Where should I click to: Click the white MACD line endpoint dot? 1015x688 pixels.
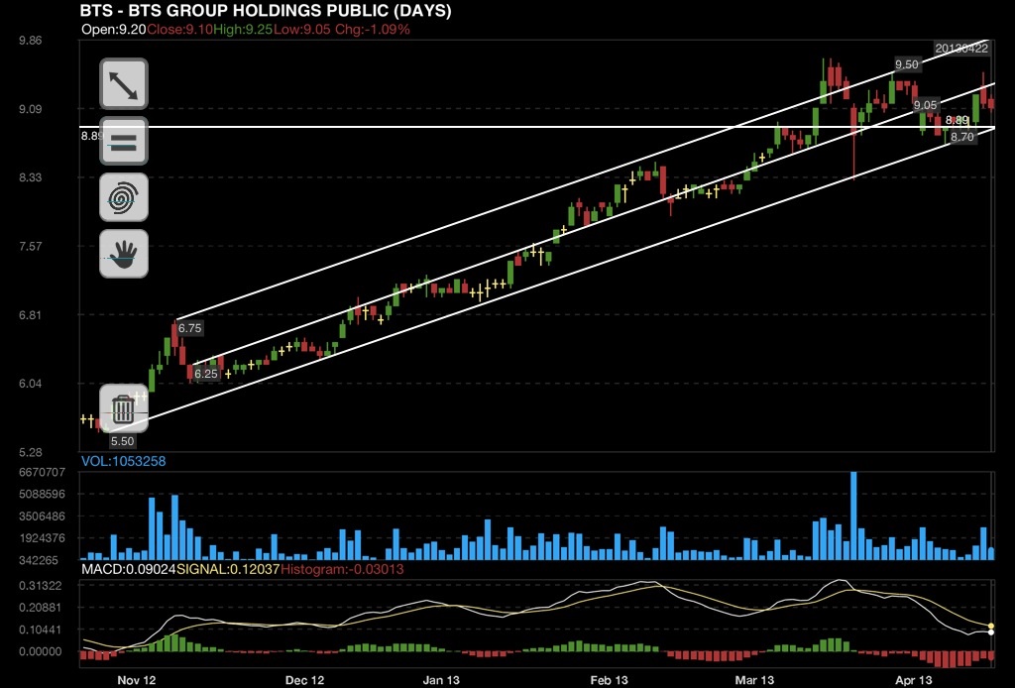pos(991,632)
